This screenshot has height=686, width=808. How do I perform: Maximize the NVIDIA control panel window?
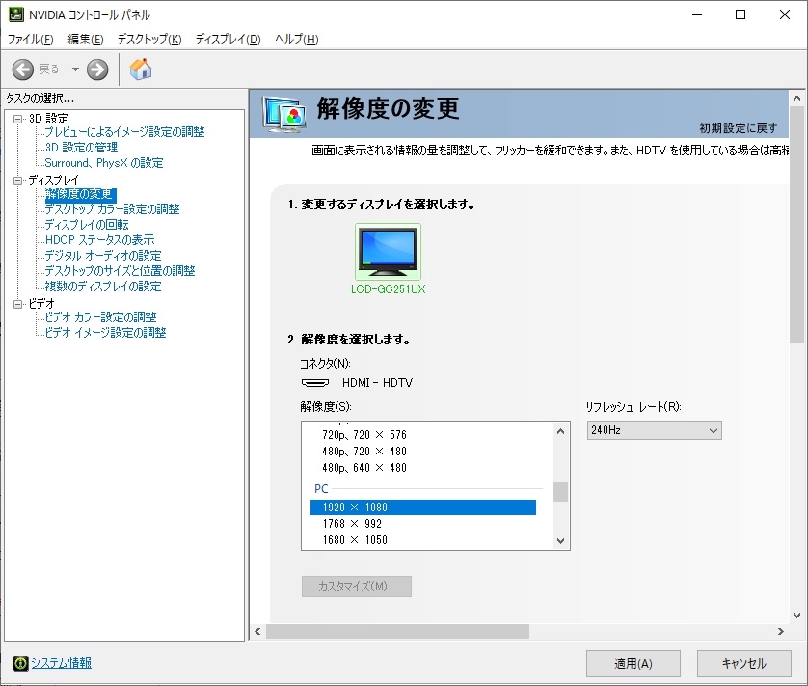pos(741,14)
